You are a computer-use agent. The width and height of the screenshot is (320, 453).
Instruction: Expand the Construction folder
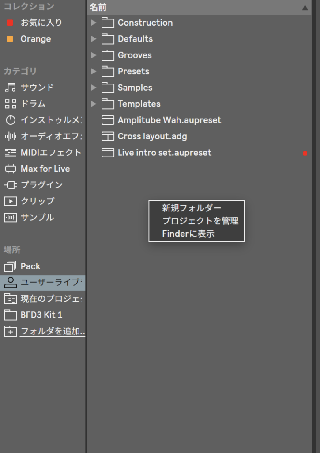(94, 23)
